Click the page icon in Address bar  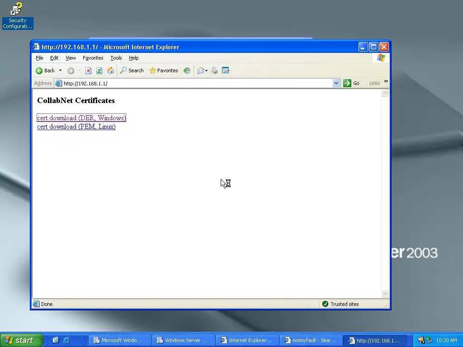[x=58, y=84]
